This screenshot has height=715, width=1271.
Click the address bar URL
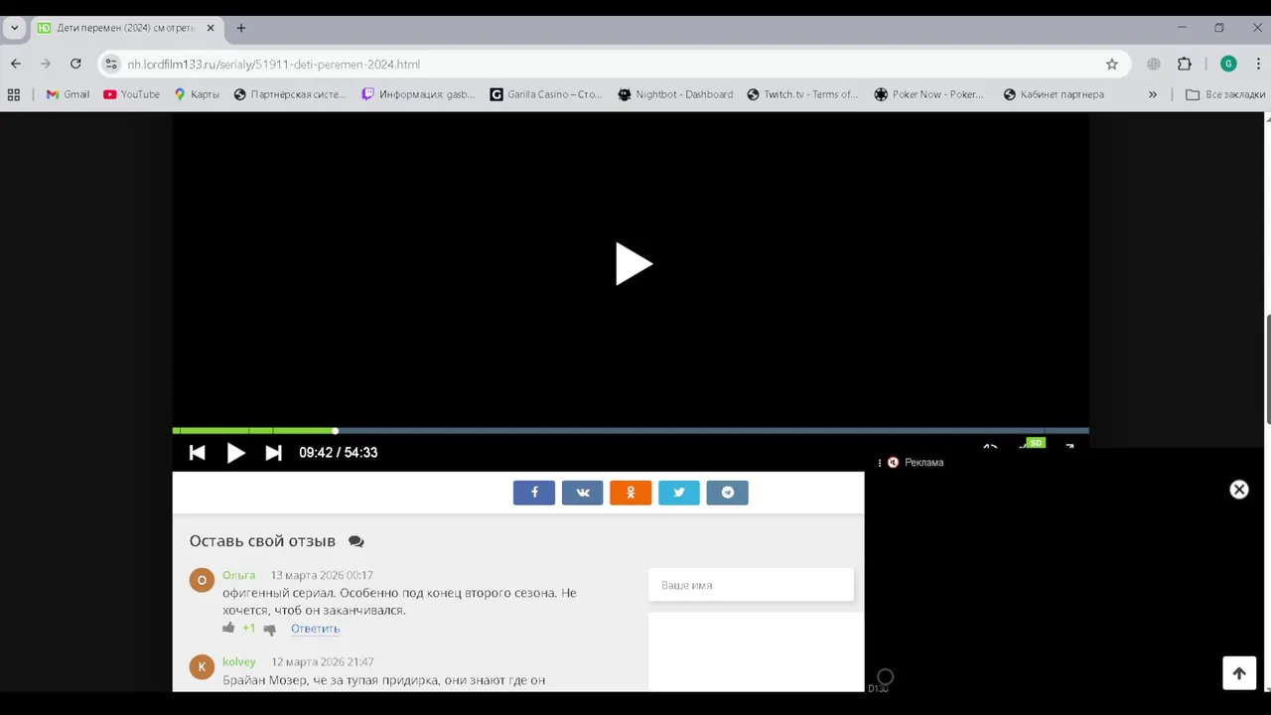pyautogui.click(x=273, y=65)
